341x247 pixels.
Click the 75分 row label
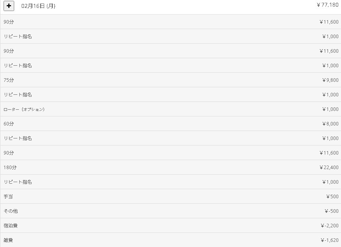click(9, 80)
